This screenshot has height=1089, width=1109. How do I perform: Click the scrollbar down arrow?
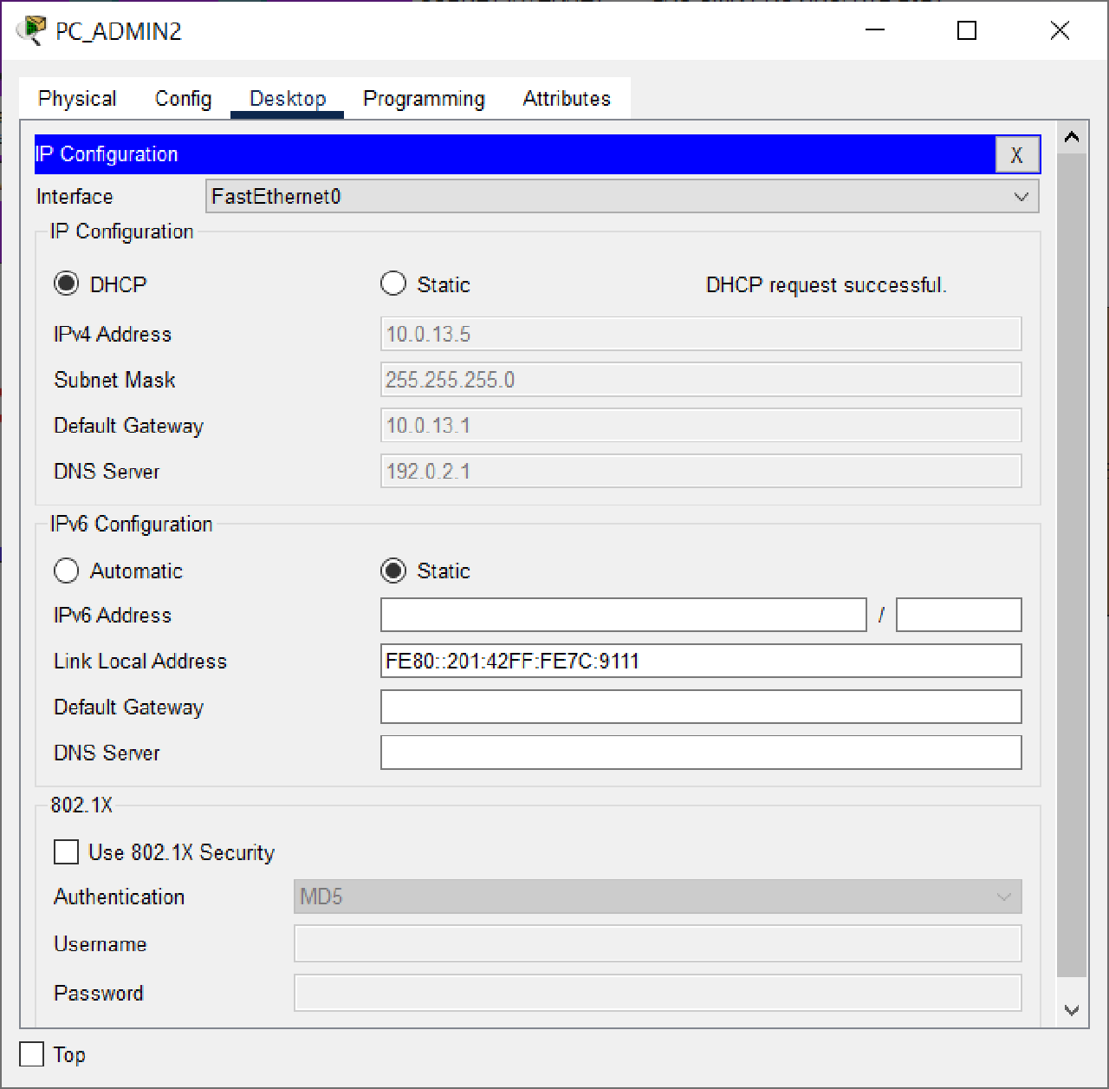1072,1010
